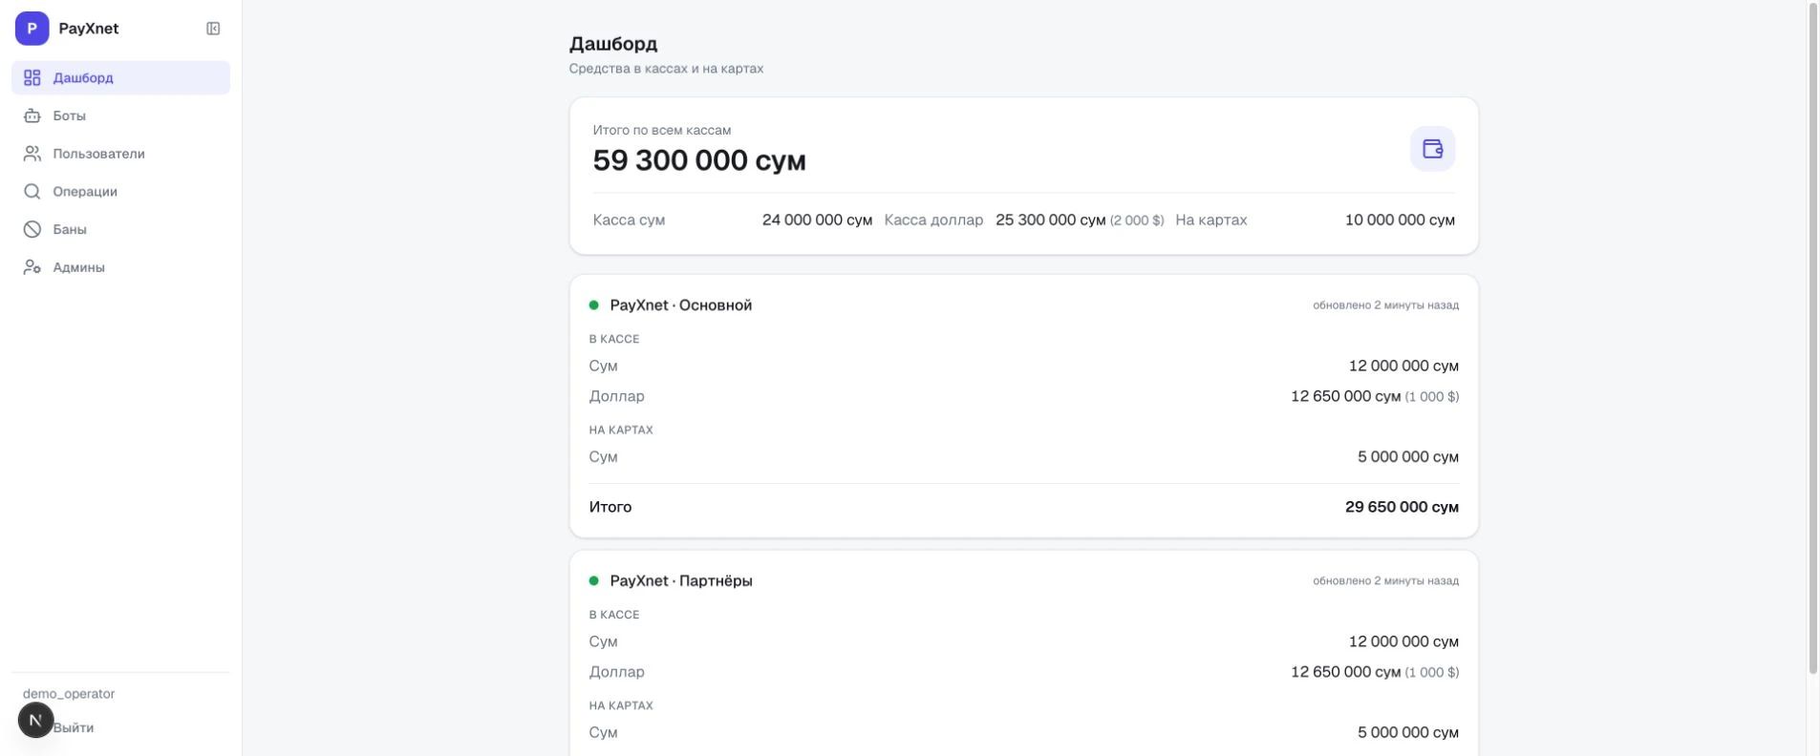Click the PayXnet purple logo icon

[32, 29]
